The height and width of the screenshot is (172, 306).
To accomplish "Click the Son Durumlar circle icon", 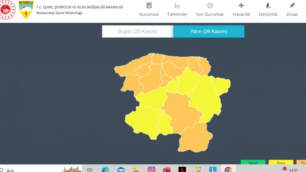I will point(210,5).
